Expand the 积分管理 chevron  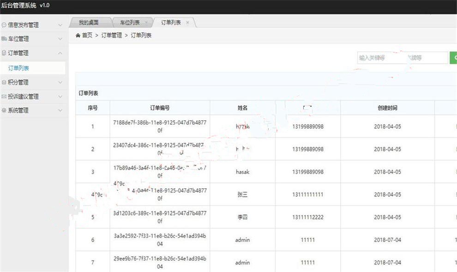60,83
